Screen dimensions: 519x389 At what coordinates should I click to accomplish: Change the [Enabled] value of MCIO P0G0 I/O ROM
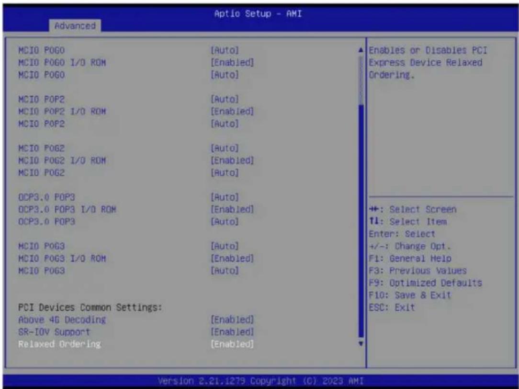(232, 63)
